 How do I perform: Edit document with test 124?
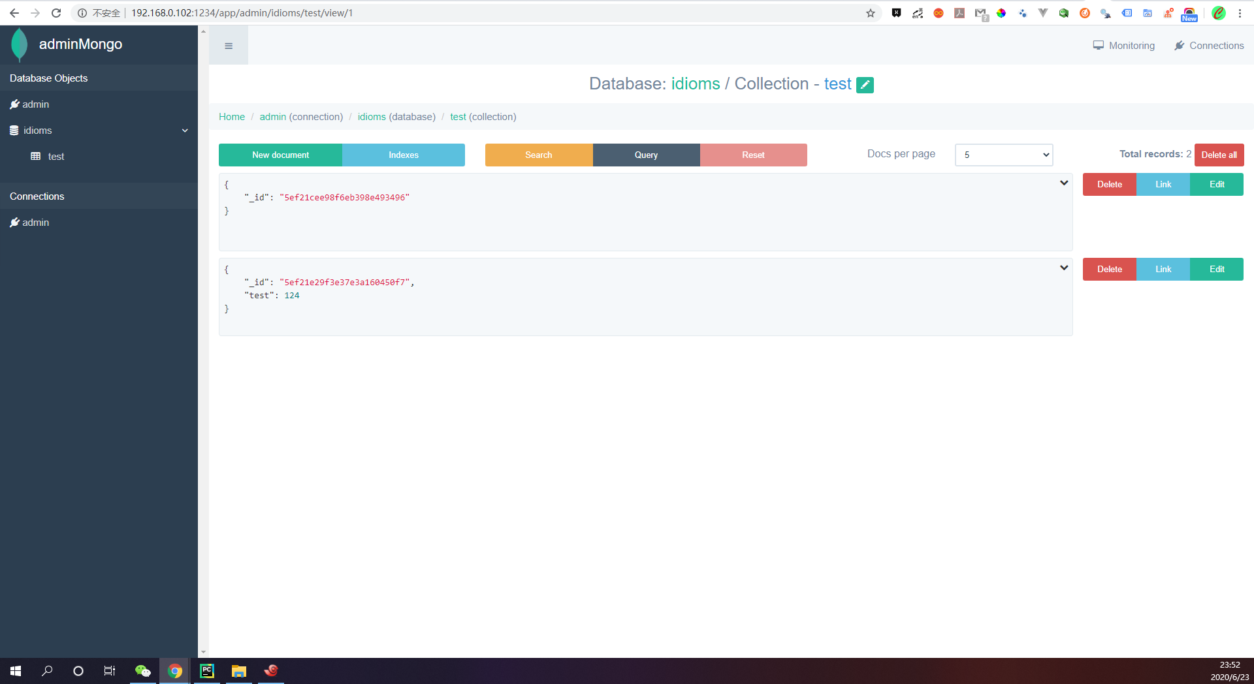pos(1217,270)
